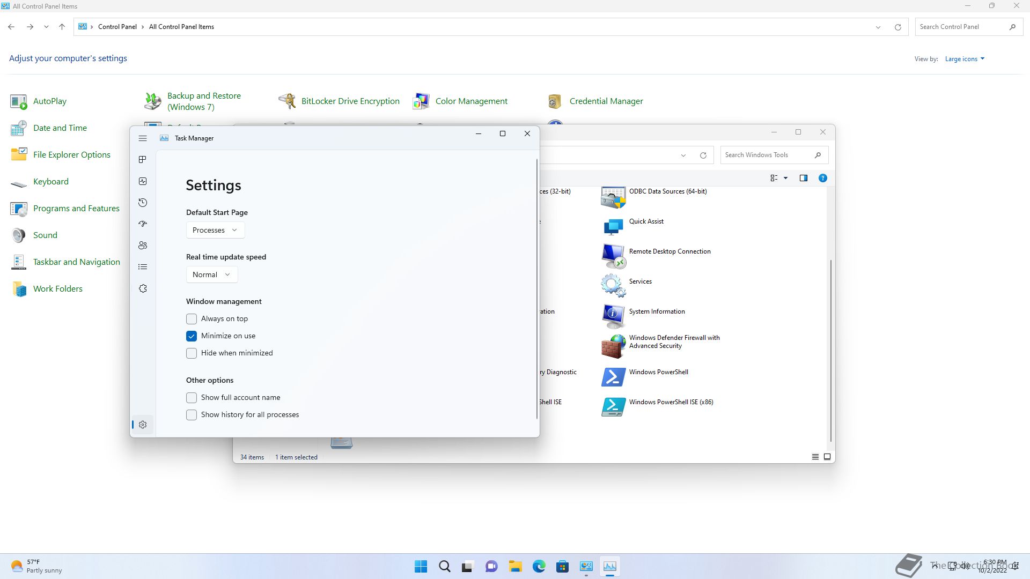Click File Explorer Options icon
Image resolution: width=1030 pixels, height=579 pixels.
pyautogui.click(x=19, y=155)
